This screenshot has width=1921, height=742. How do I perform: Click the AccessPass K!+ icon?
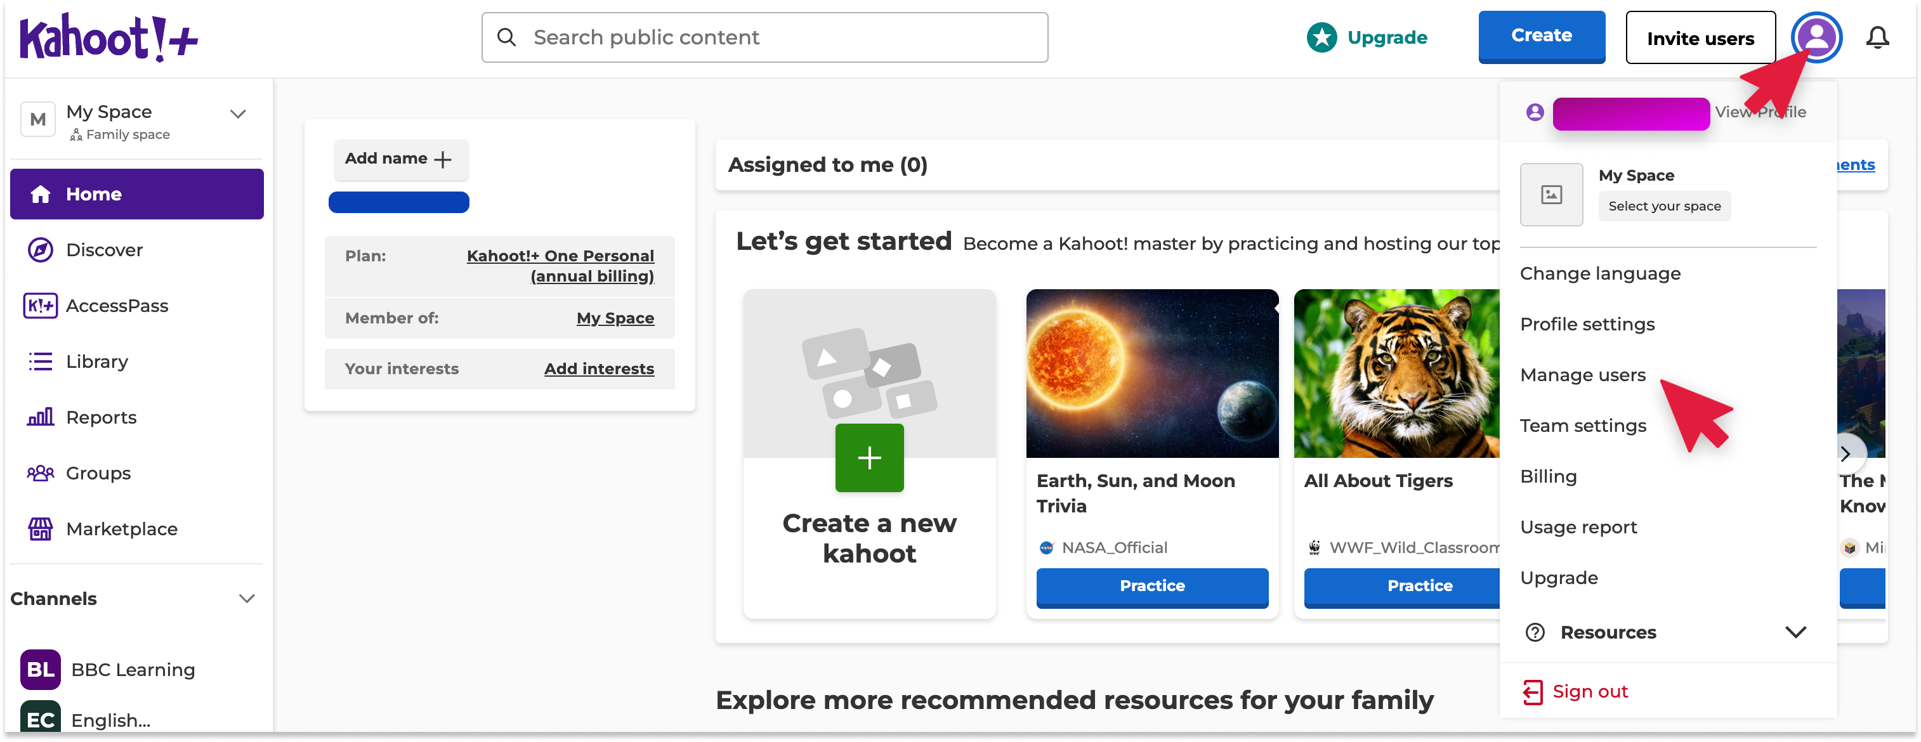tap(40, 306)
